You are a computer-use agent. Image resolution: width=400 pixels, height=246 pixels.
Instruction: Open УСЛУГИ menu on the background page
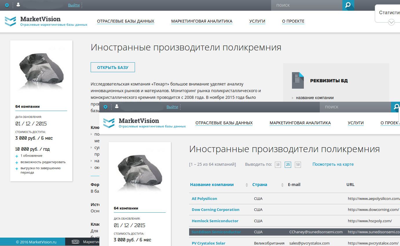pyautogui.click(x=257, y=21)
